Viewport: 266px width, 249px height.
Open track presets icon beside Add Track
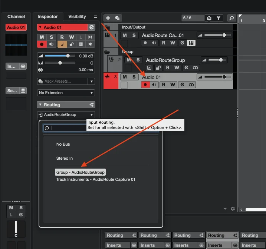pos(117,18)
